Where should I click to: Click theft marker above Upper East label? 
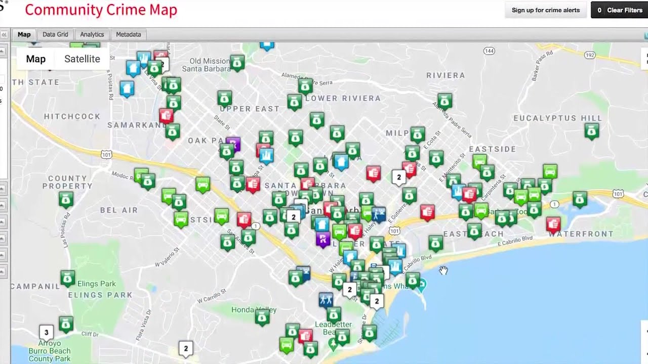(225, 98)
